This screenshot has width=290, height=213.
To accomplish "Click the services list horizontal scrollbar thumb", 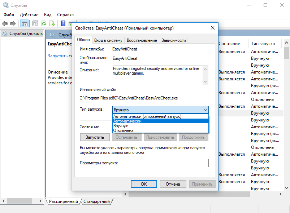I will click(x=189, y=194).
